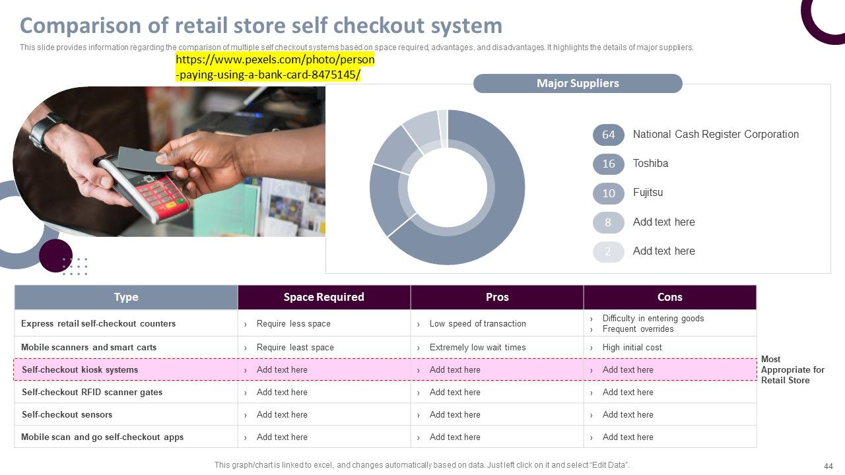Click the 'Toshiba' legend label
Viewport: 845px width, 475px height.
point(650,164)
